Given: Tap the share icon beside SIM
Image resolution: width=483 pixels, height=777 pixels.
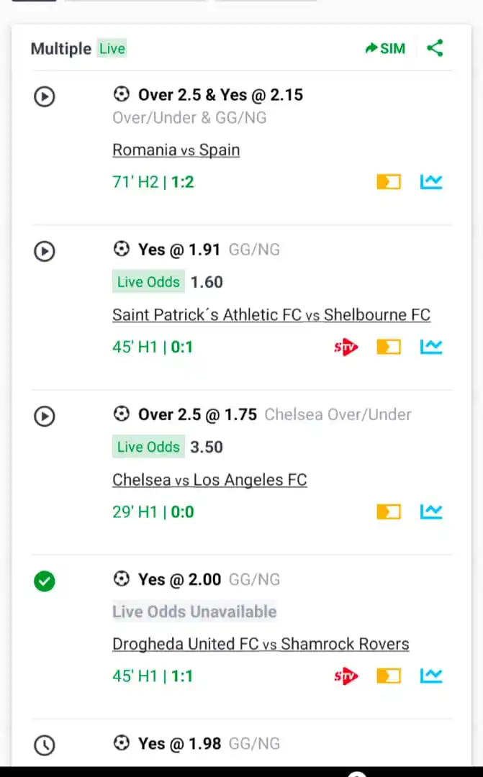Looking at the screenshot, I should coord(435,48).
